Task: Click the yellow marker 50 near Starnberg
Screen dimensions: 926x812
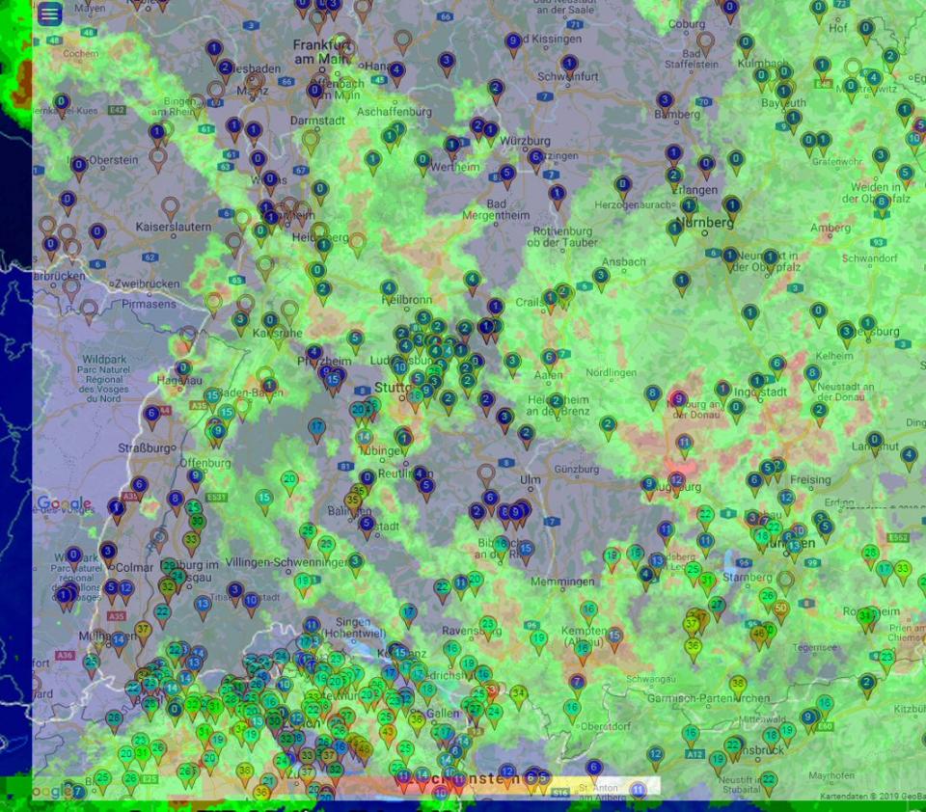Action: (x=780, y=609)
